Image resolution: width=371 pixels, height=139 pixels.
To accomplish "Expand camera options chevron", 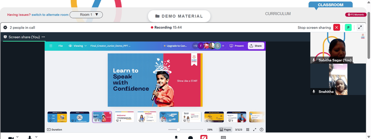I will coord(17,137).
